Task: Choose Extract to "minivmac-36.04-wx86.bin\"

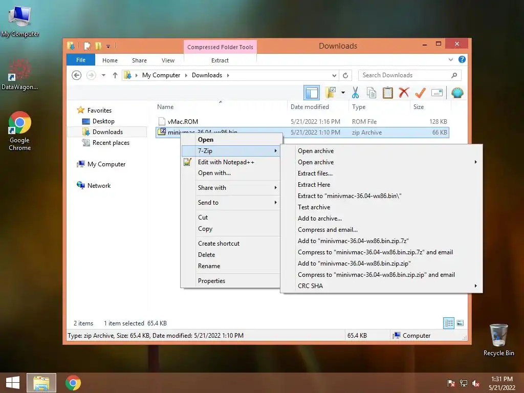Action: coord(350,196)
